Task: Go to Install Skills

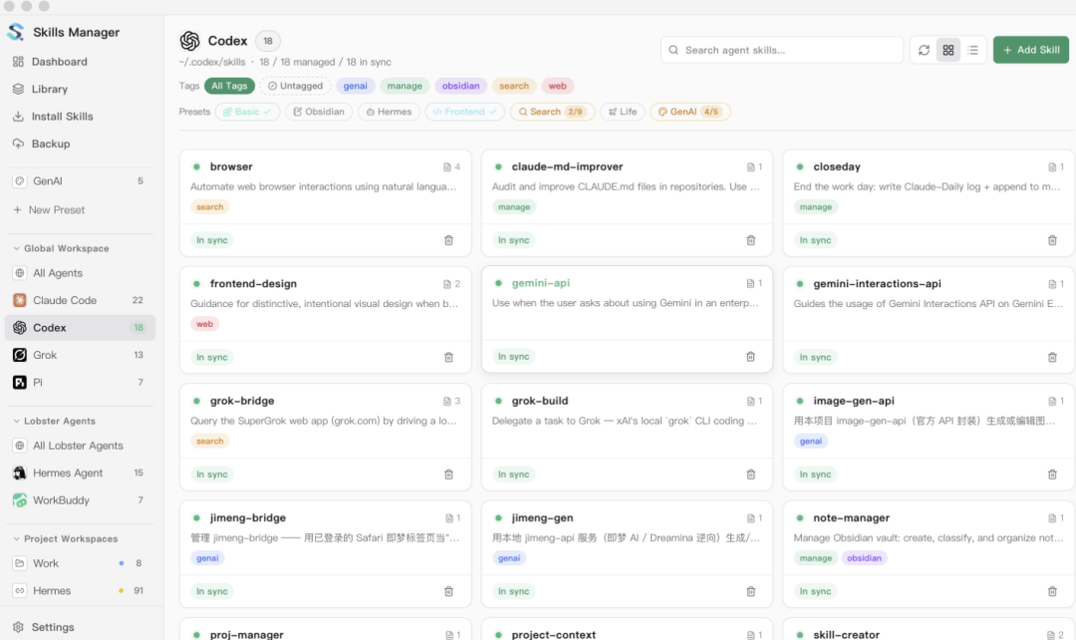Action: (x=80, y=117)
